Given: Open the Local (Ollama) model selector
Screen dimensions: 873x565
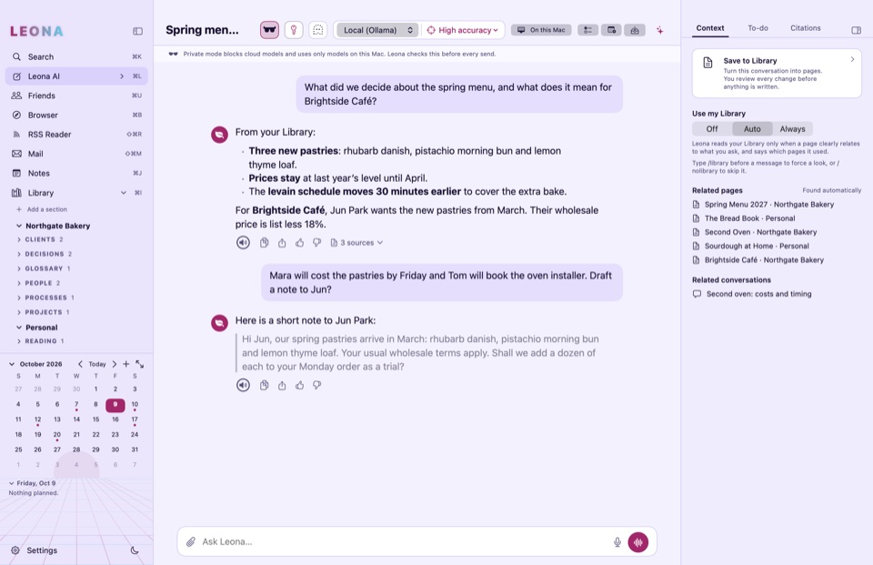Looking at the screenshot, I should click(377, 30).
